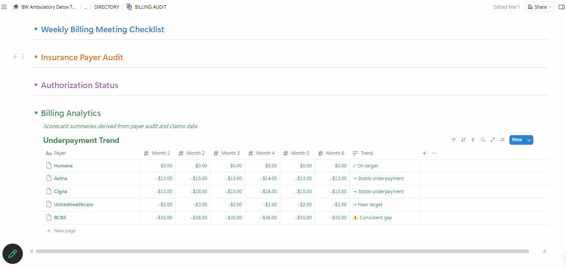Image resolution: width=566 pixels, height=269 pixels.
Task: Open the view settings sliders icon
Action: (x=502, y=140)
